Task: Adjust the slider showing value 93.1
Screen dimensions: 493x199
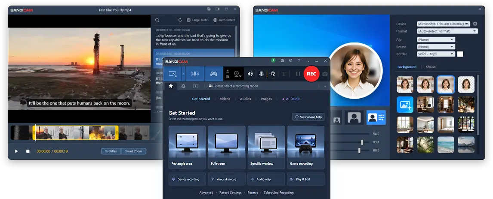Action: (x=362, y=142)
